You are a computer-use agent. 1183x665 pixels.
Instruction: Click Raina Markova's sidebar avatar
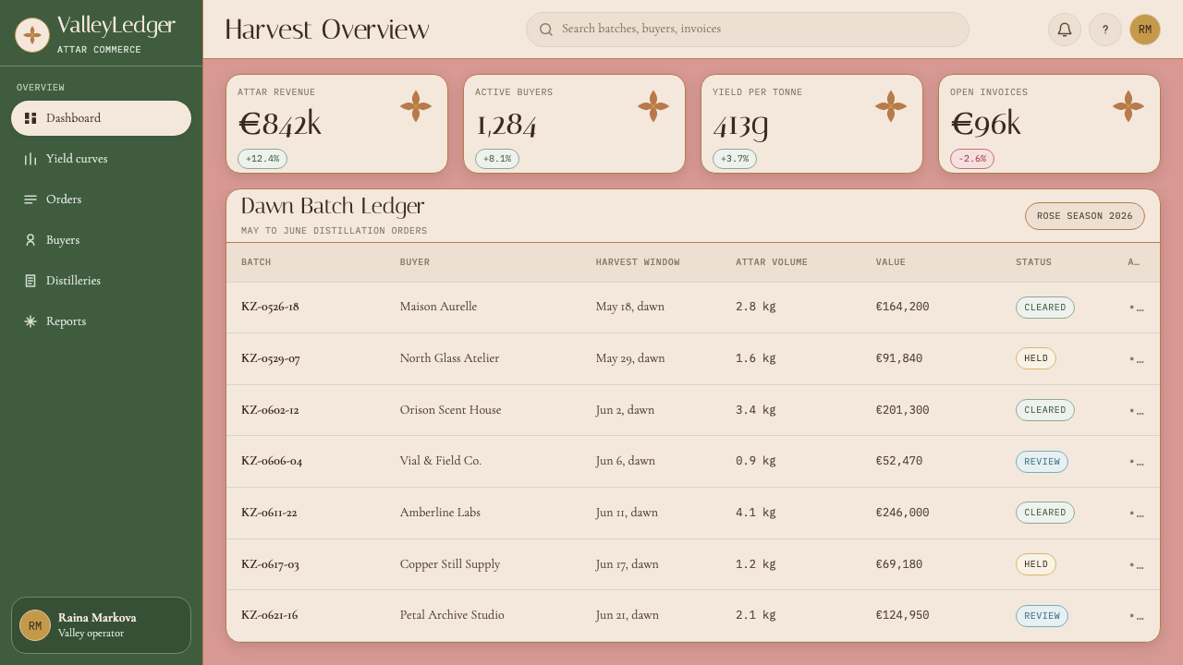35,625
